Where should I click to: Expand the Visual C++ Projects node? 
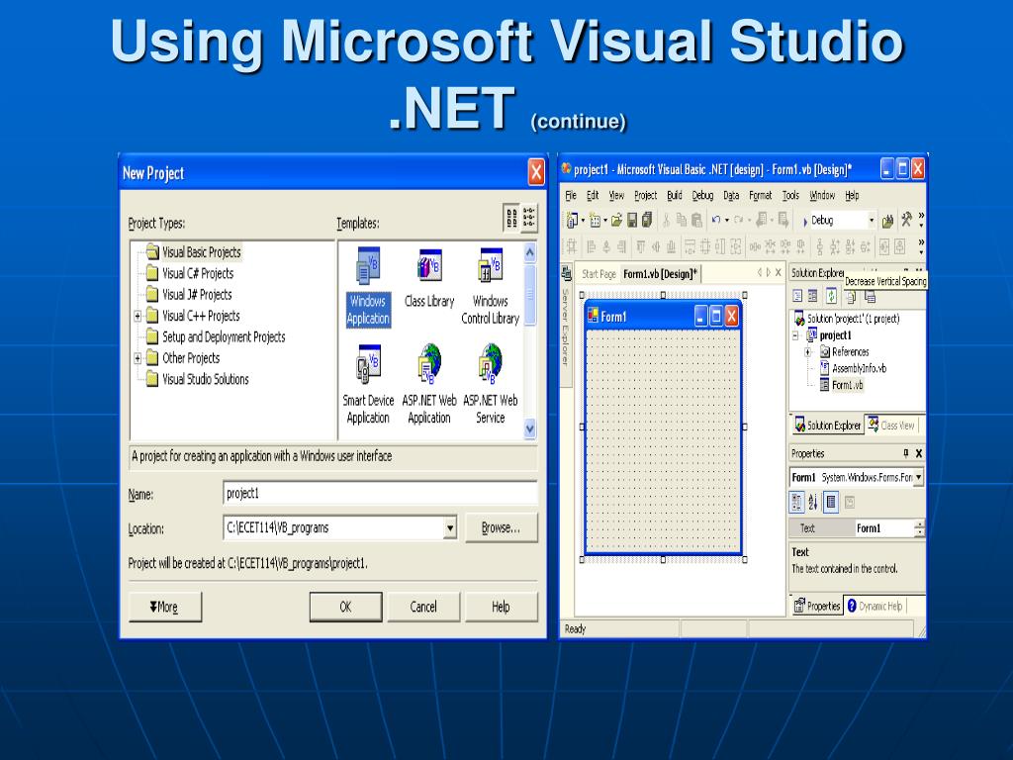[x=138, y=316]
